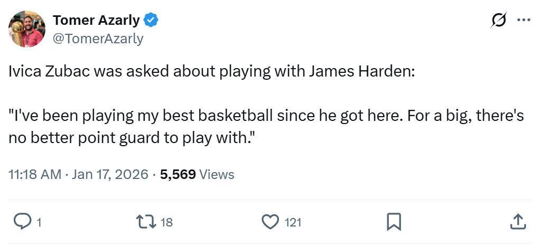Click the Jan 17, 2026 date
Viewport: 540px width, 246px height.
[x=110, y=174]
